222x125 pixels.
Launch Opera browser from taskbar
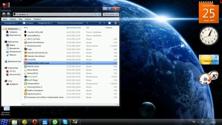[x=35, y=122]
